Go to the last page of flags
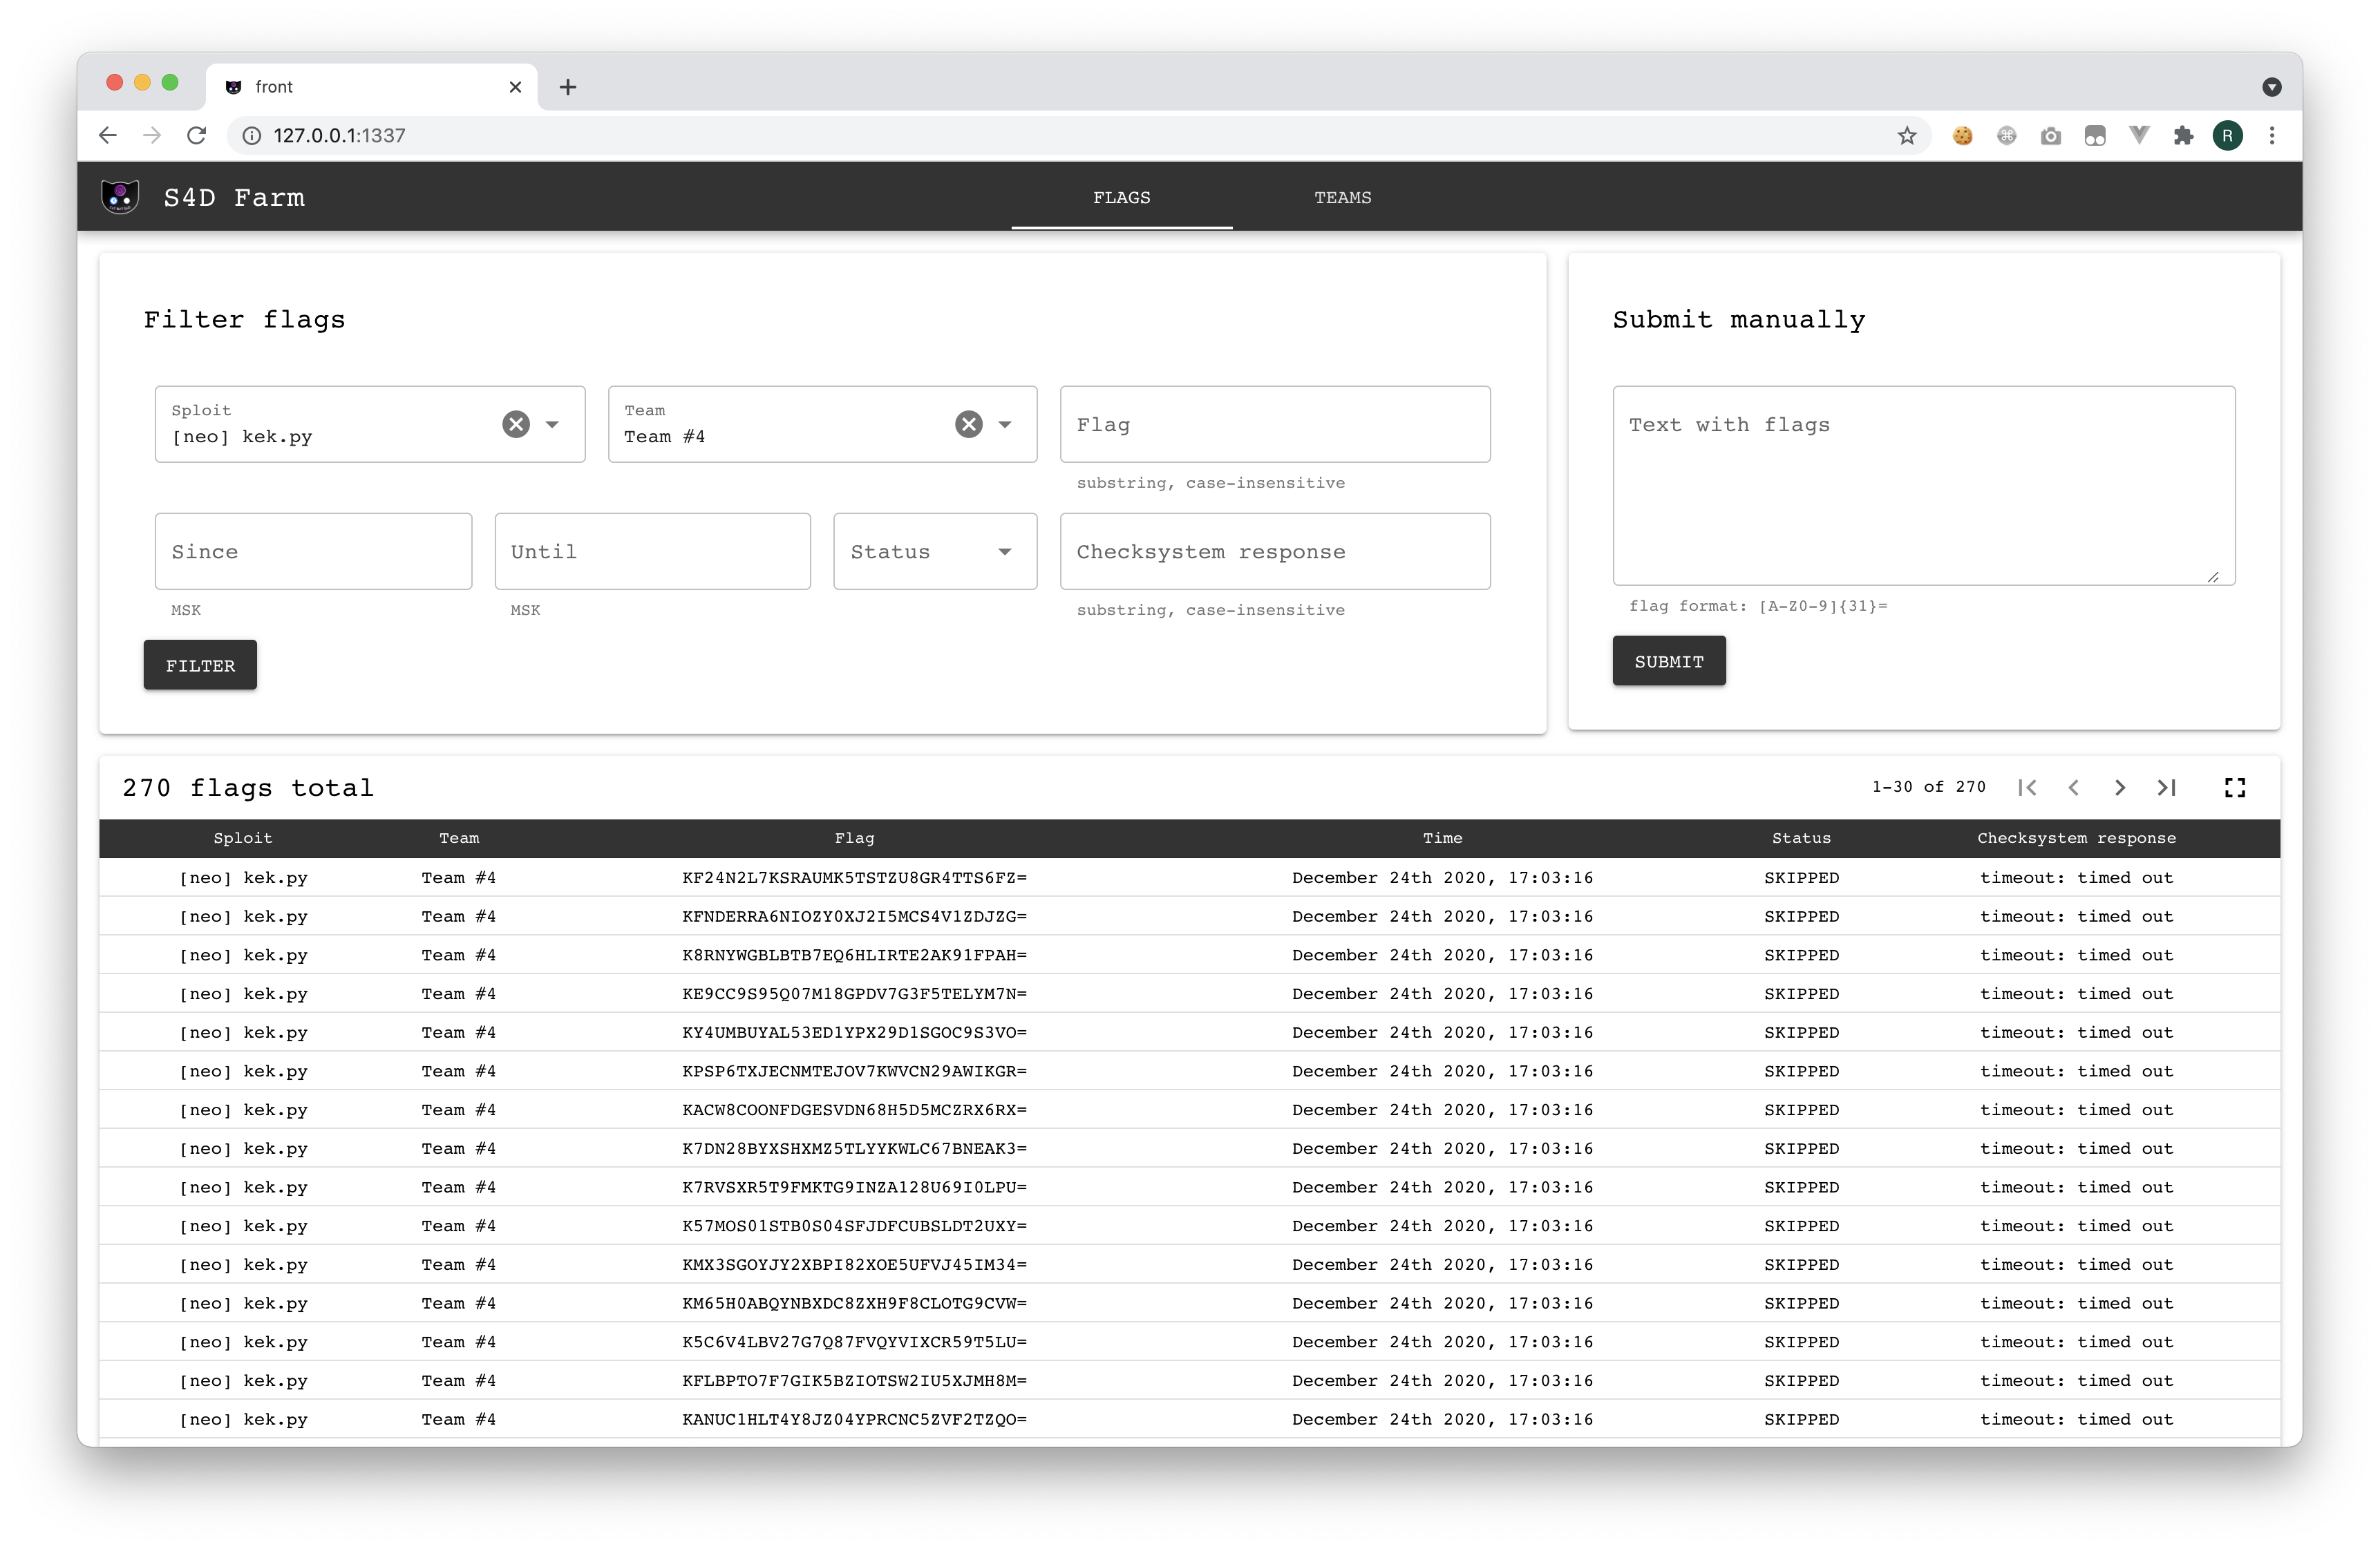 (2166, 788)
